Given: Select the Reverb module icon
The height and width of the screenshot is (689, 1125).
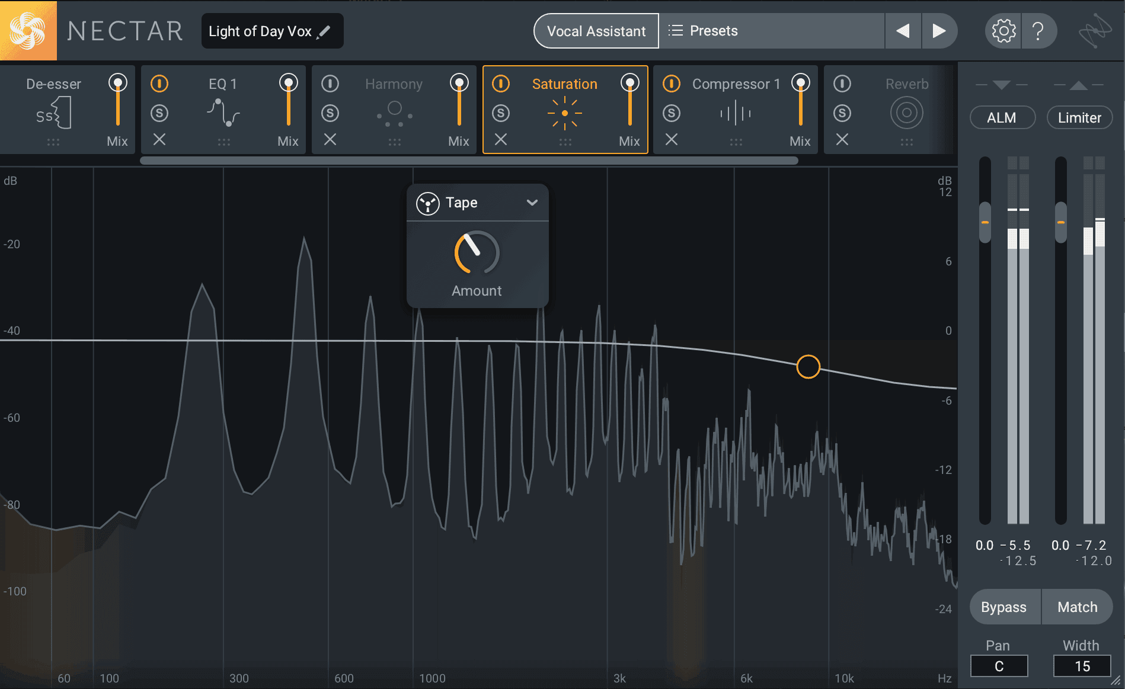Looking at the screenshot, I should [x=906, y=113].
